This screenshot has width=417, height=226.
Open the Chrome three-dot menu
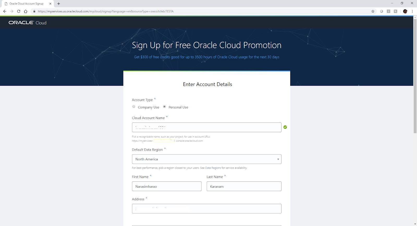pos(412,11)
